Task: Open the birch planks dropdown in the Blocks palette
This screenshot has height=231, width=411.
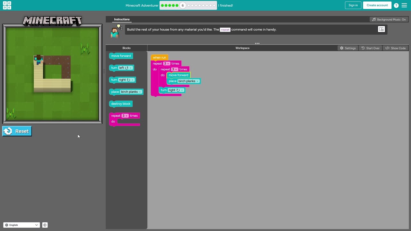Action: (131, 92)
